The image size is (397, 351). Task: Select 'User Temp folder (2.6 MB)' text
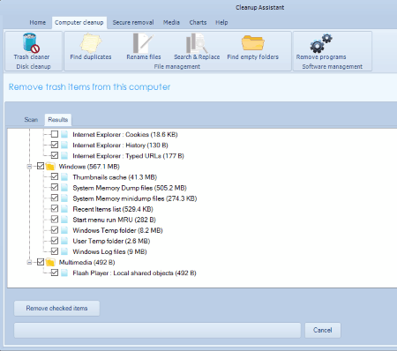click(x=111, y=241)
